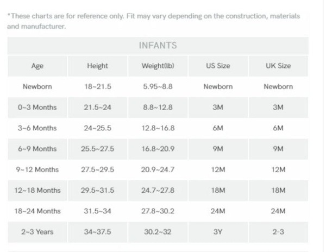This screenshot has height=252, width=326.
Task: Select the 9~12 Months age cell
Action: tap(37, 170)
